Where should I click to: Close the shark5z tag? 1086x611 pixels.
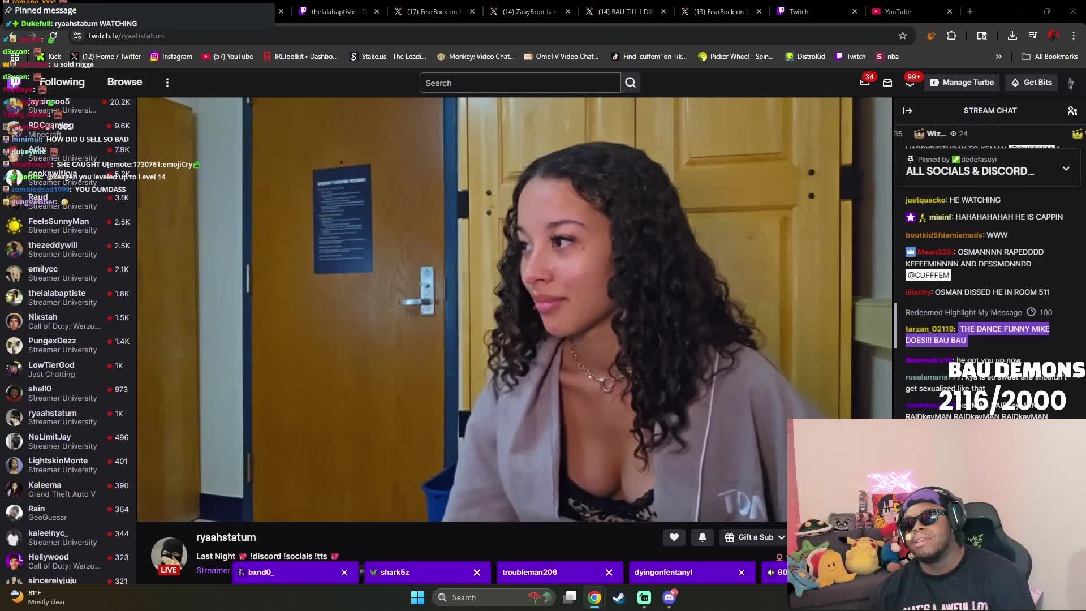(477, 573)
